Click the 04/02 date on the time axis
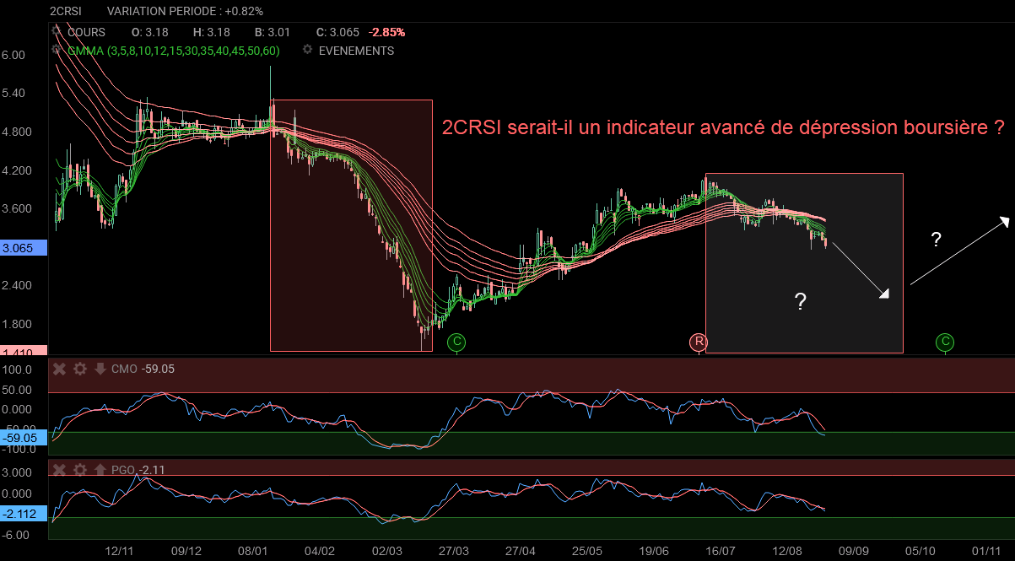The width and height of the screenshot is (1015, 561). point(319,550)
